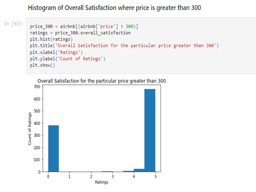This screenshot has height=192, width=256.
Task: Click the Count of Ratings y-axis label
Action: 29,129
